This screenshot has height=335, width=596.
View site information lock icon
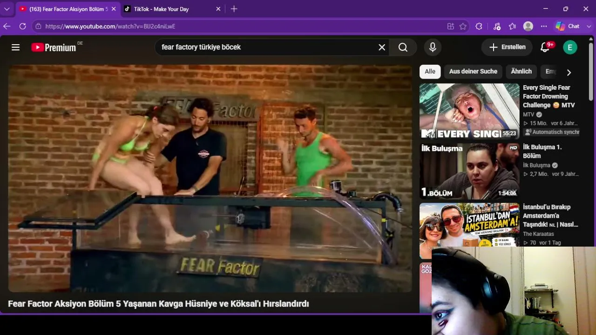[x=39, y=27]
